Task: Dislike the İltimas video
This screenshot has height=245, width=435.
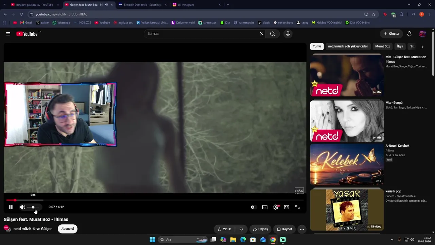Action: [x=241, y=229]
